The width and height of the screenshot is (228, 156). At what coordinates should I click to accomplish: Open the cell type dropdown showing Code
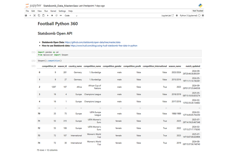pyautogui.click(x=71, y=16)
